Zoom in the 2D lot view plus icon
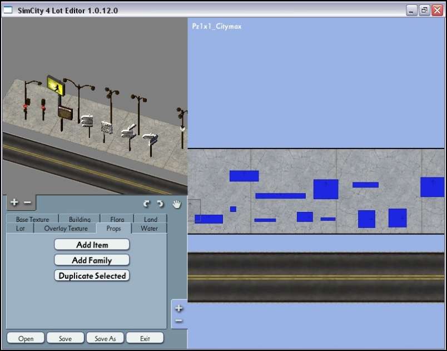Viewport: 447px width, 351px height. 178,308
